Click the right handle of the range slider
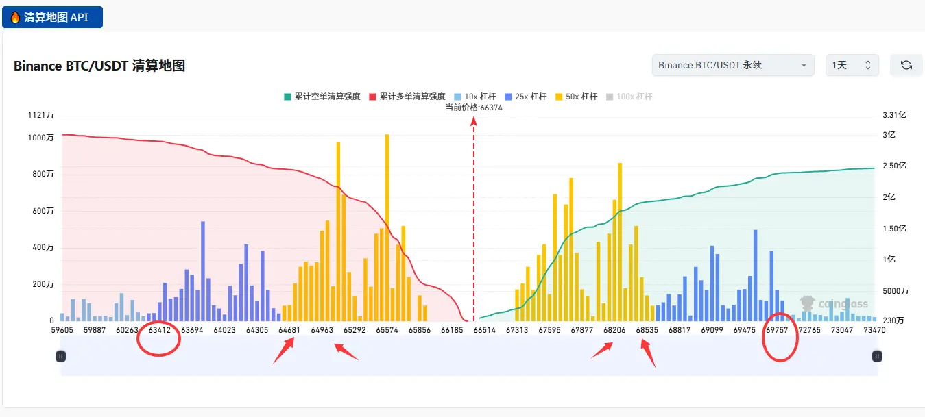This screenshot has width=925, height=417. tap(877, 356)
